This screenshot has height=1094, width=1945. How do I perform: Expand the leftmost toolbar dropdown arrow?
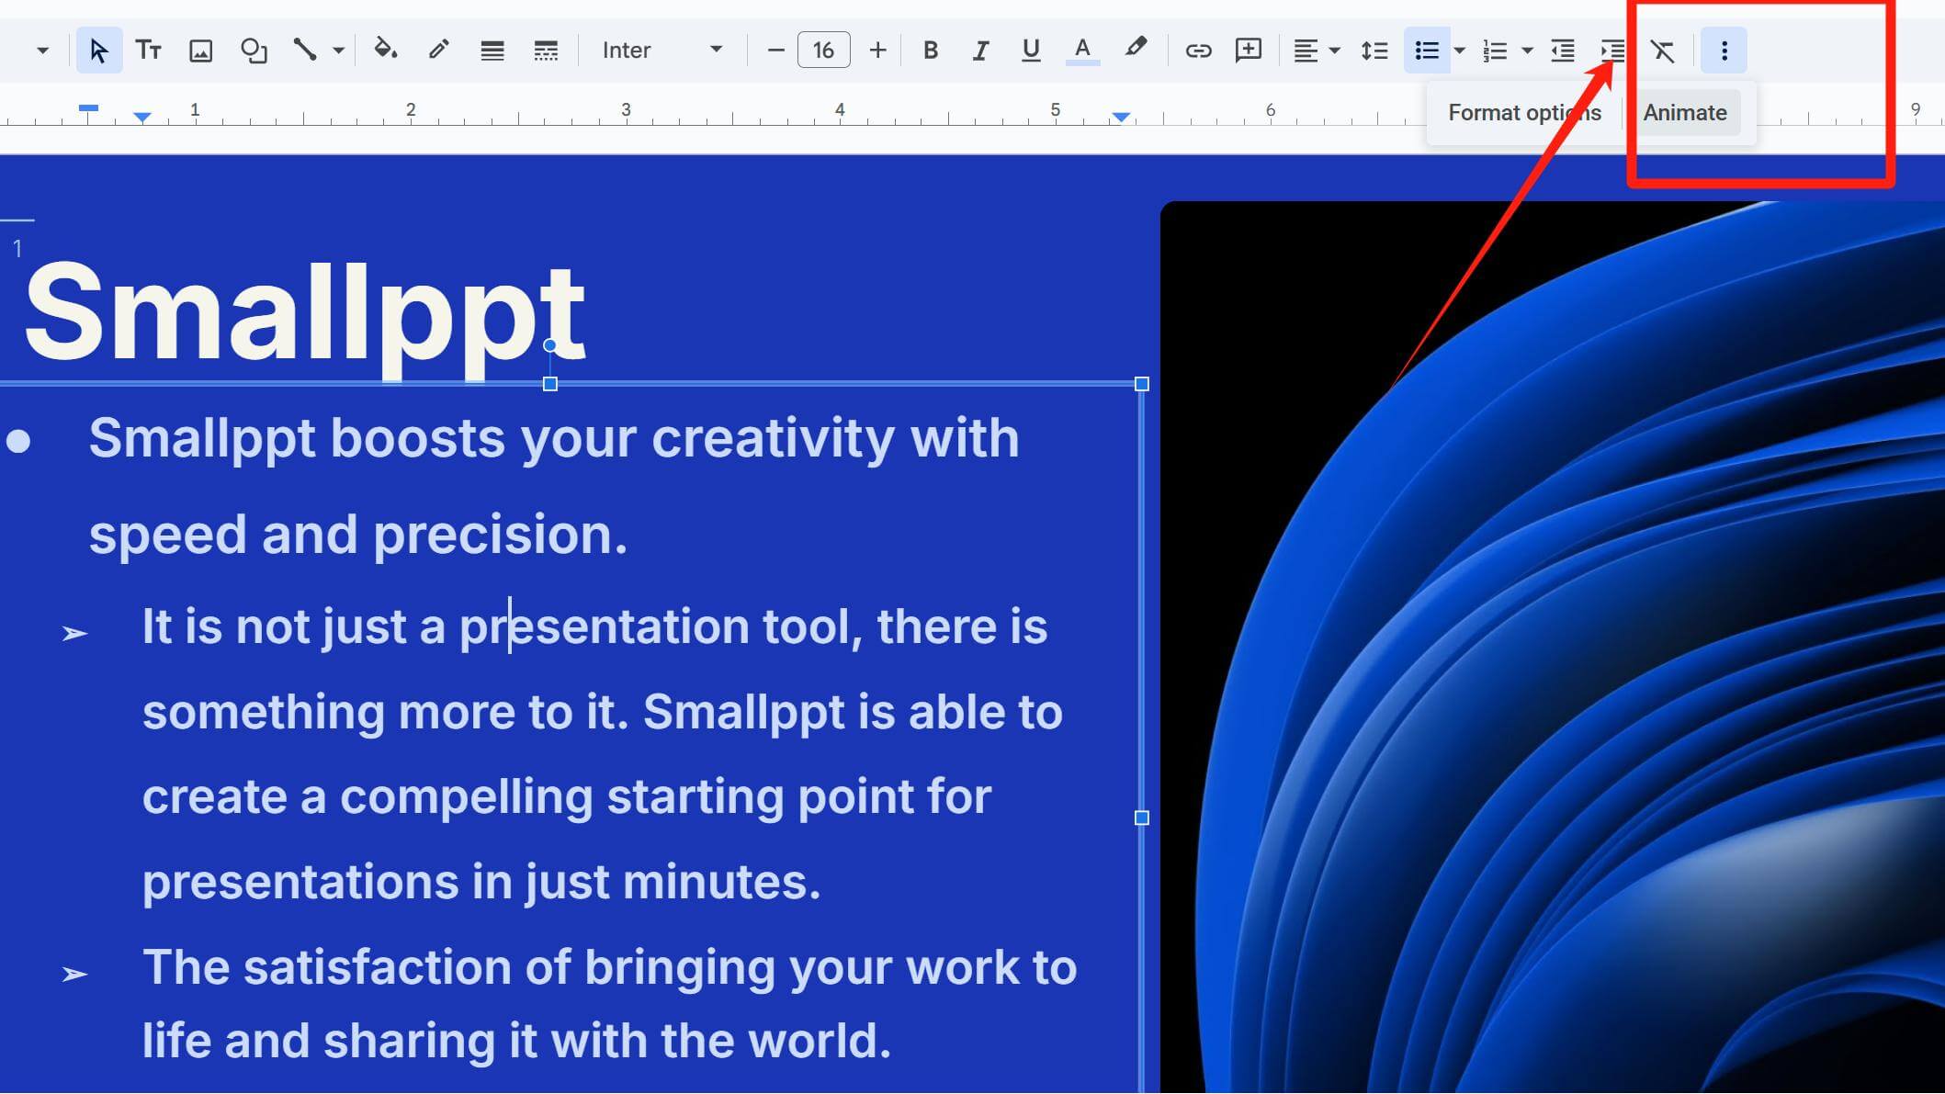42,51
